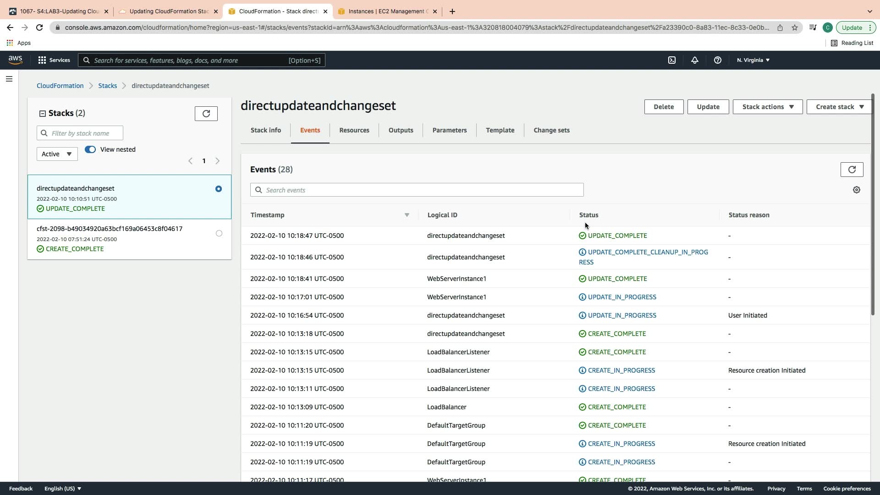
Task: Open the Change sets tab
Action: point(551,130)
